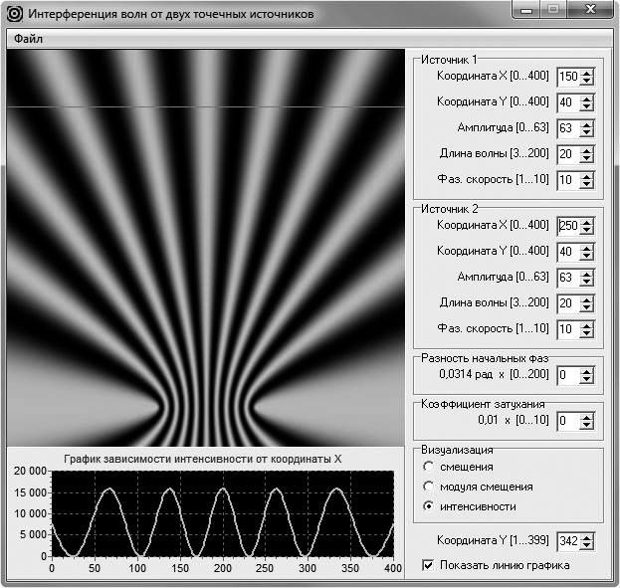Click the Источник 2 group label
The height and width of the screenshot is (588, 620).
tap(450, 209)
